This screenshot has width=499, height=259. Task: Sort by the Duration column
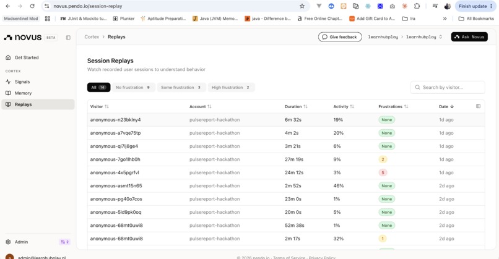pyautogui.click(x=296, y=106)
